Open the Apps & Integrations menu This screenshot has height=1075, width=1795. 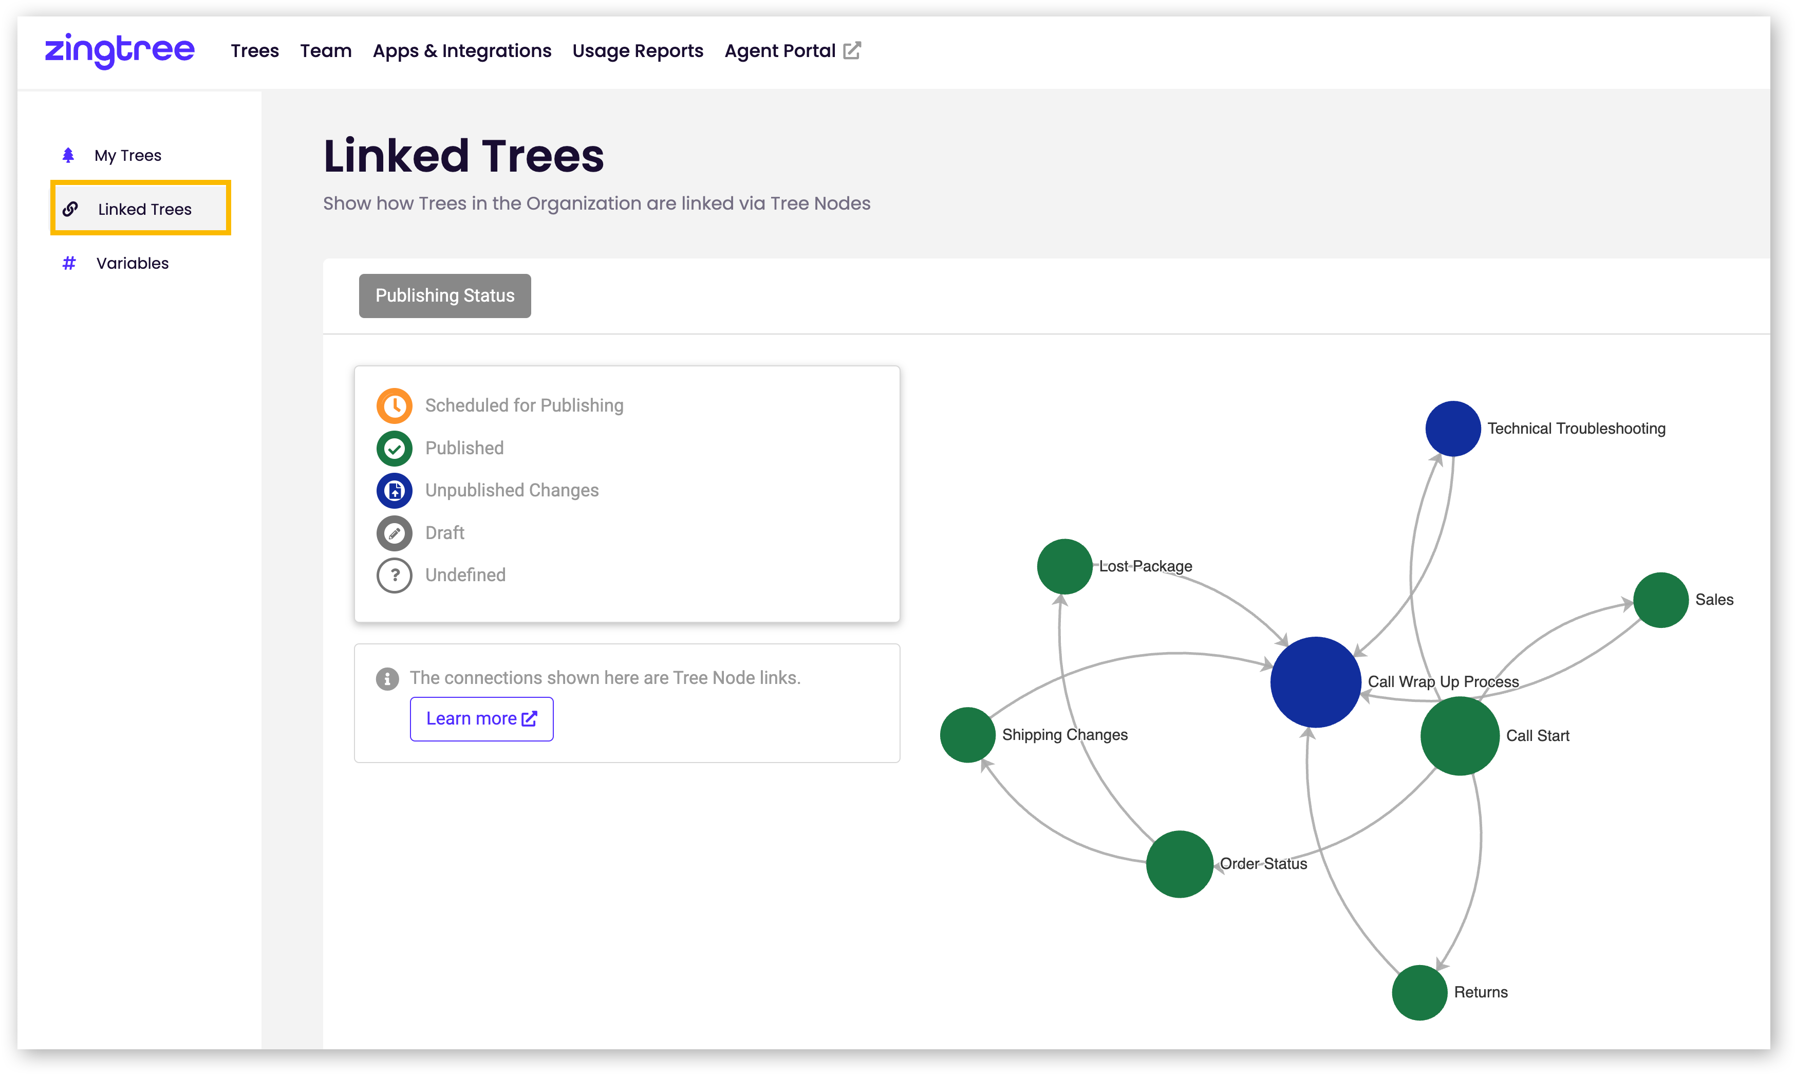[462, 51]
